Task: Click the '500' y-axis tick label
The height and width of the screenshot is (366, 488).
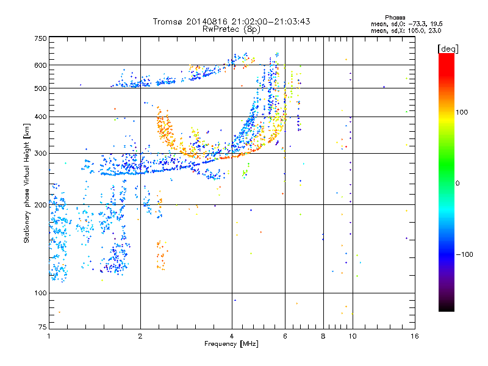Action: 40,88
